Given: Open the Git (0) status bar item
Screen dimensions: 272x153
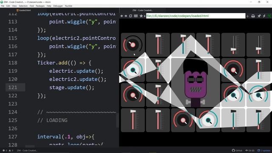Looking at the screenshot, I should point(250,150).
